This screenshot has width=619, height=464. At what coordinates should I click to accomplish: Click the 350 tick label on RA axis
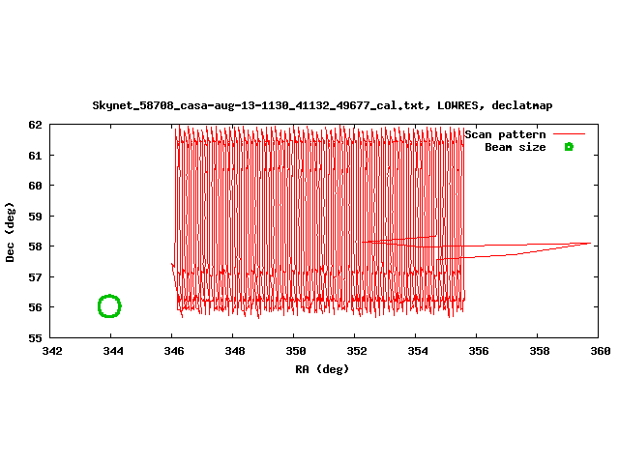click(296, 351)
